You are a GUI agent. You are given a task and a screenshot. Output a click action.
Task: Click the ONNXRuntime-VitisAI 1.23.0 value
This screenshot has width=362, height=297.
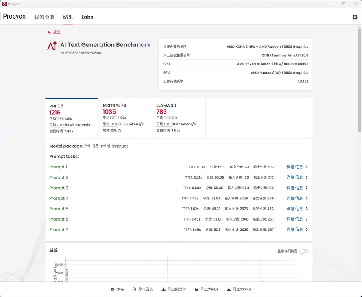point(285,55)
